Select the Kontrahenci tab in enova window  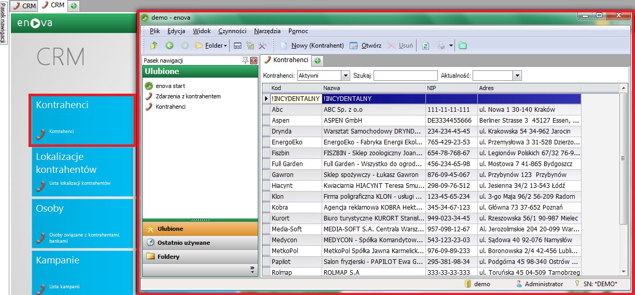click(x=286, y=60)
